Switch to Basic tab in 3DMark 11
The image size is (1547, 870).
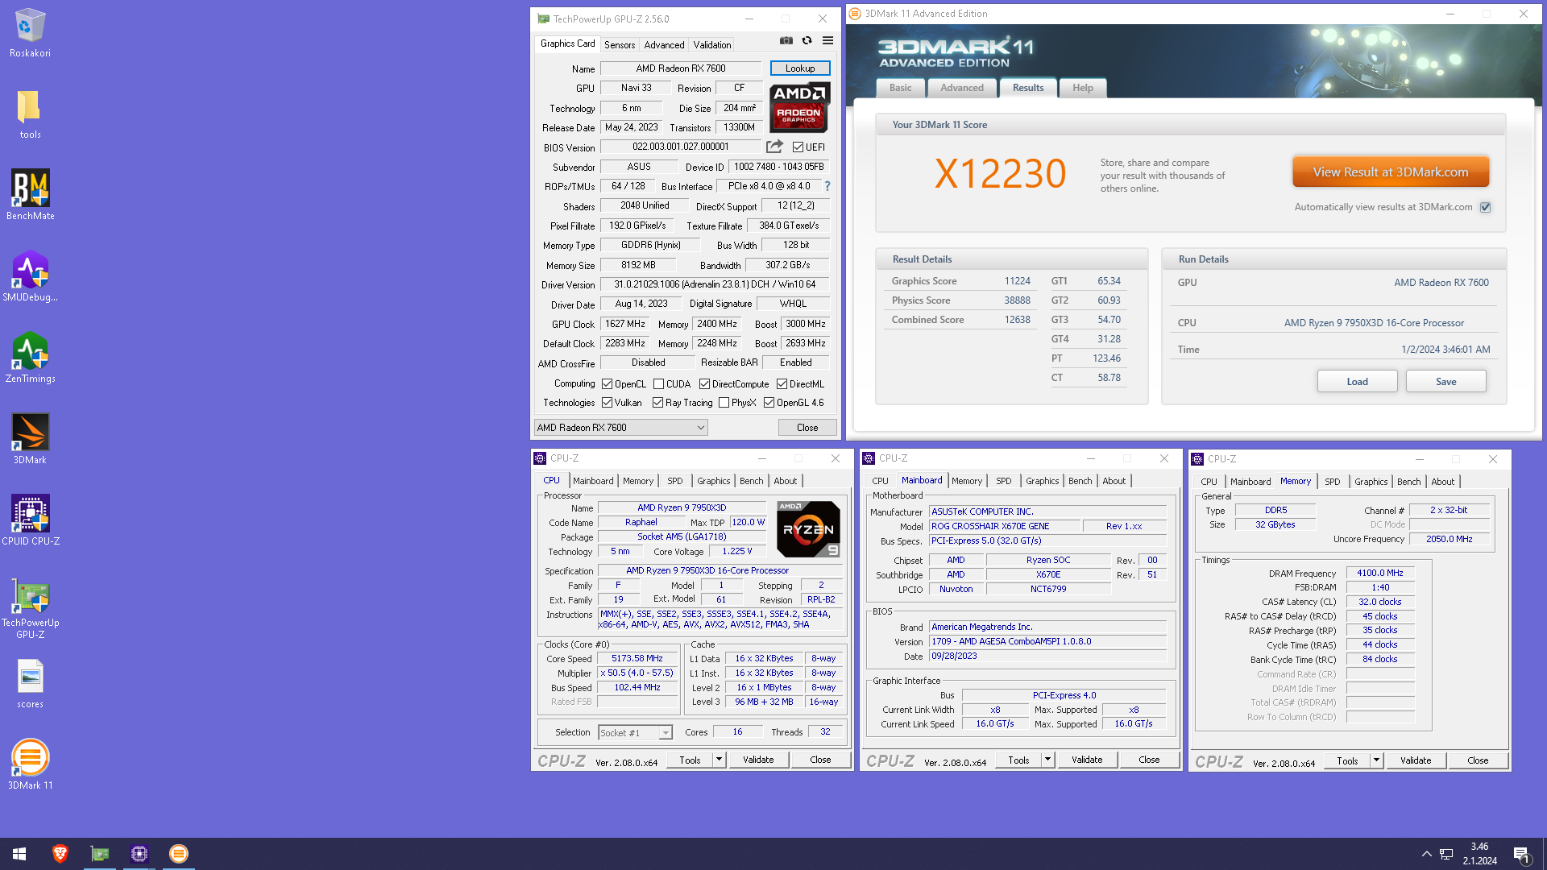click(900, 88)
